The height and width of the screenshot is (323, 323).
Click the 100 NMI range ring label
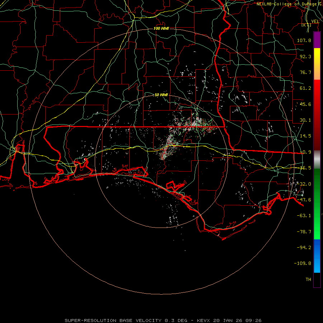point(161,28)
